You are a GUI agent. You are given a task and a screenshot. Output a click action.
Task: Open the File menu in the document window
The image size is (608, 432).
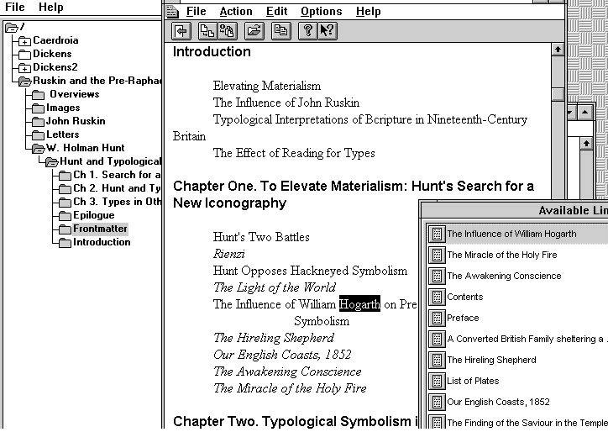(x=197, y=12)
